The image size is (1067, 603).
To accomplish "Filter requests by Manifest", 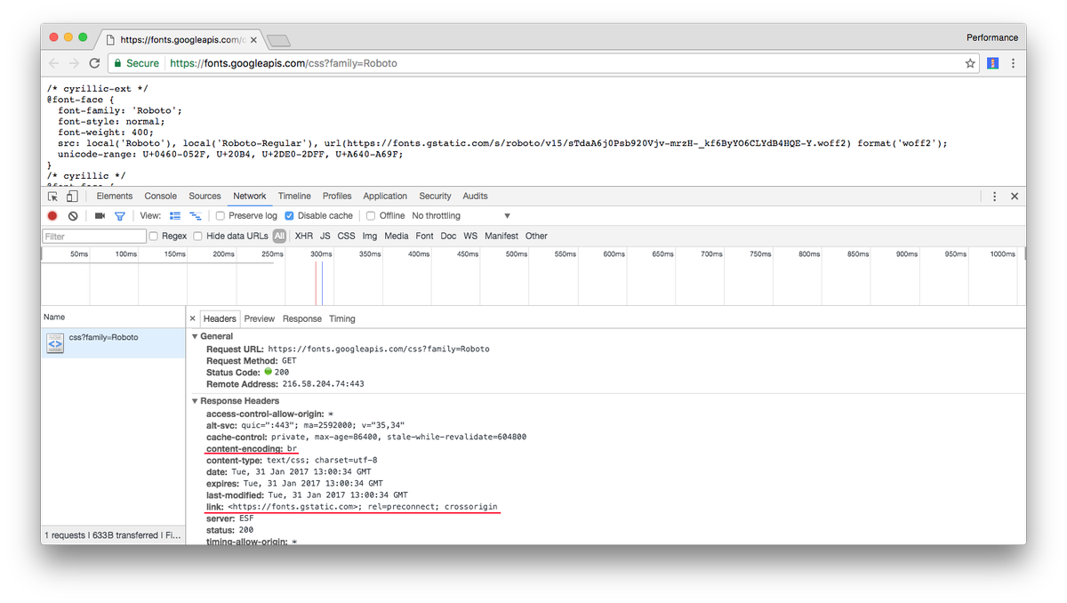I will [501, 237].
